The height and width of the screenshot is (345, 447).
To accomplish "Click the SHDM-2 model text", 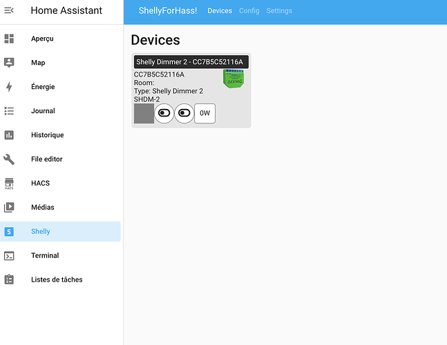I will [x=147, y=99].
